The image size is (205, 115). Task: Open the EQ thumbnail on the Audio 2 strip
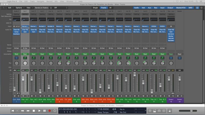(x=16, y=20)
